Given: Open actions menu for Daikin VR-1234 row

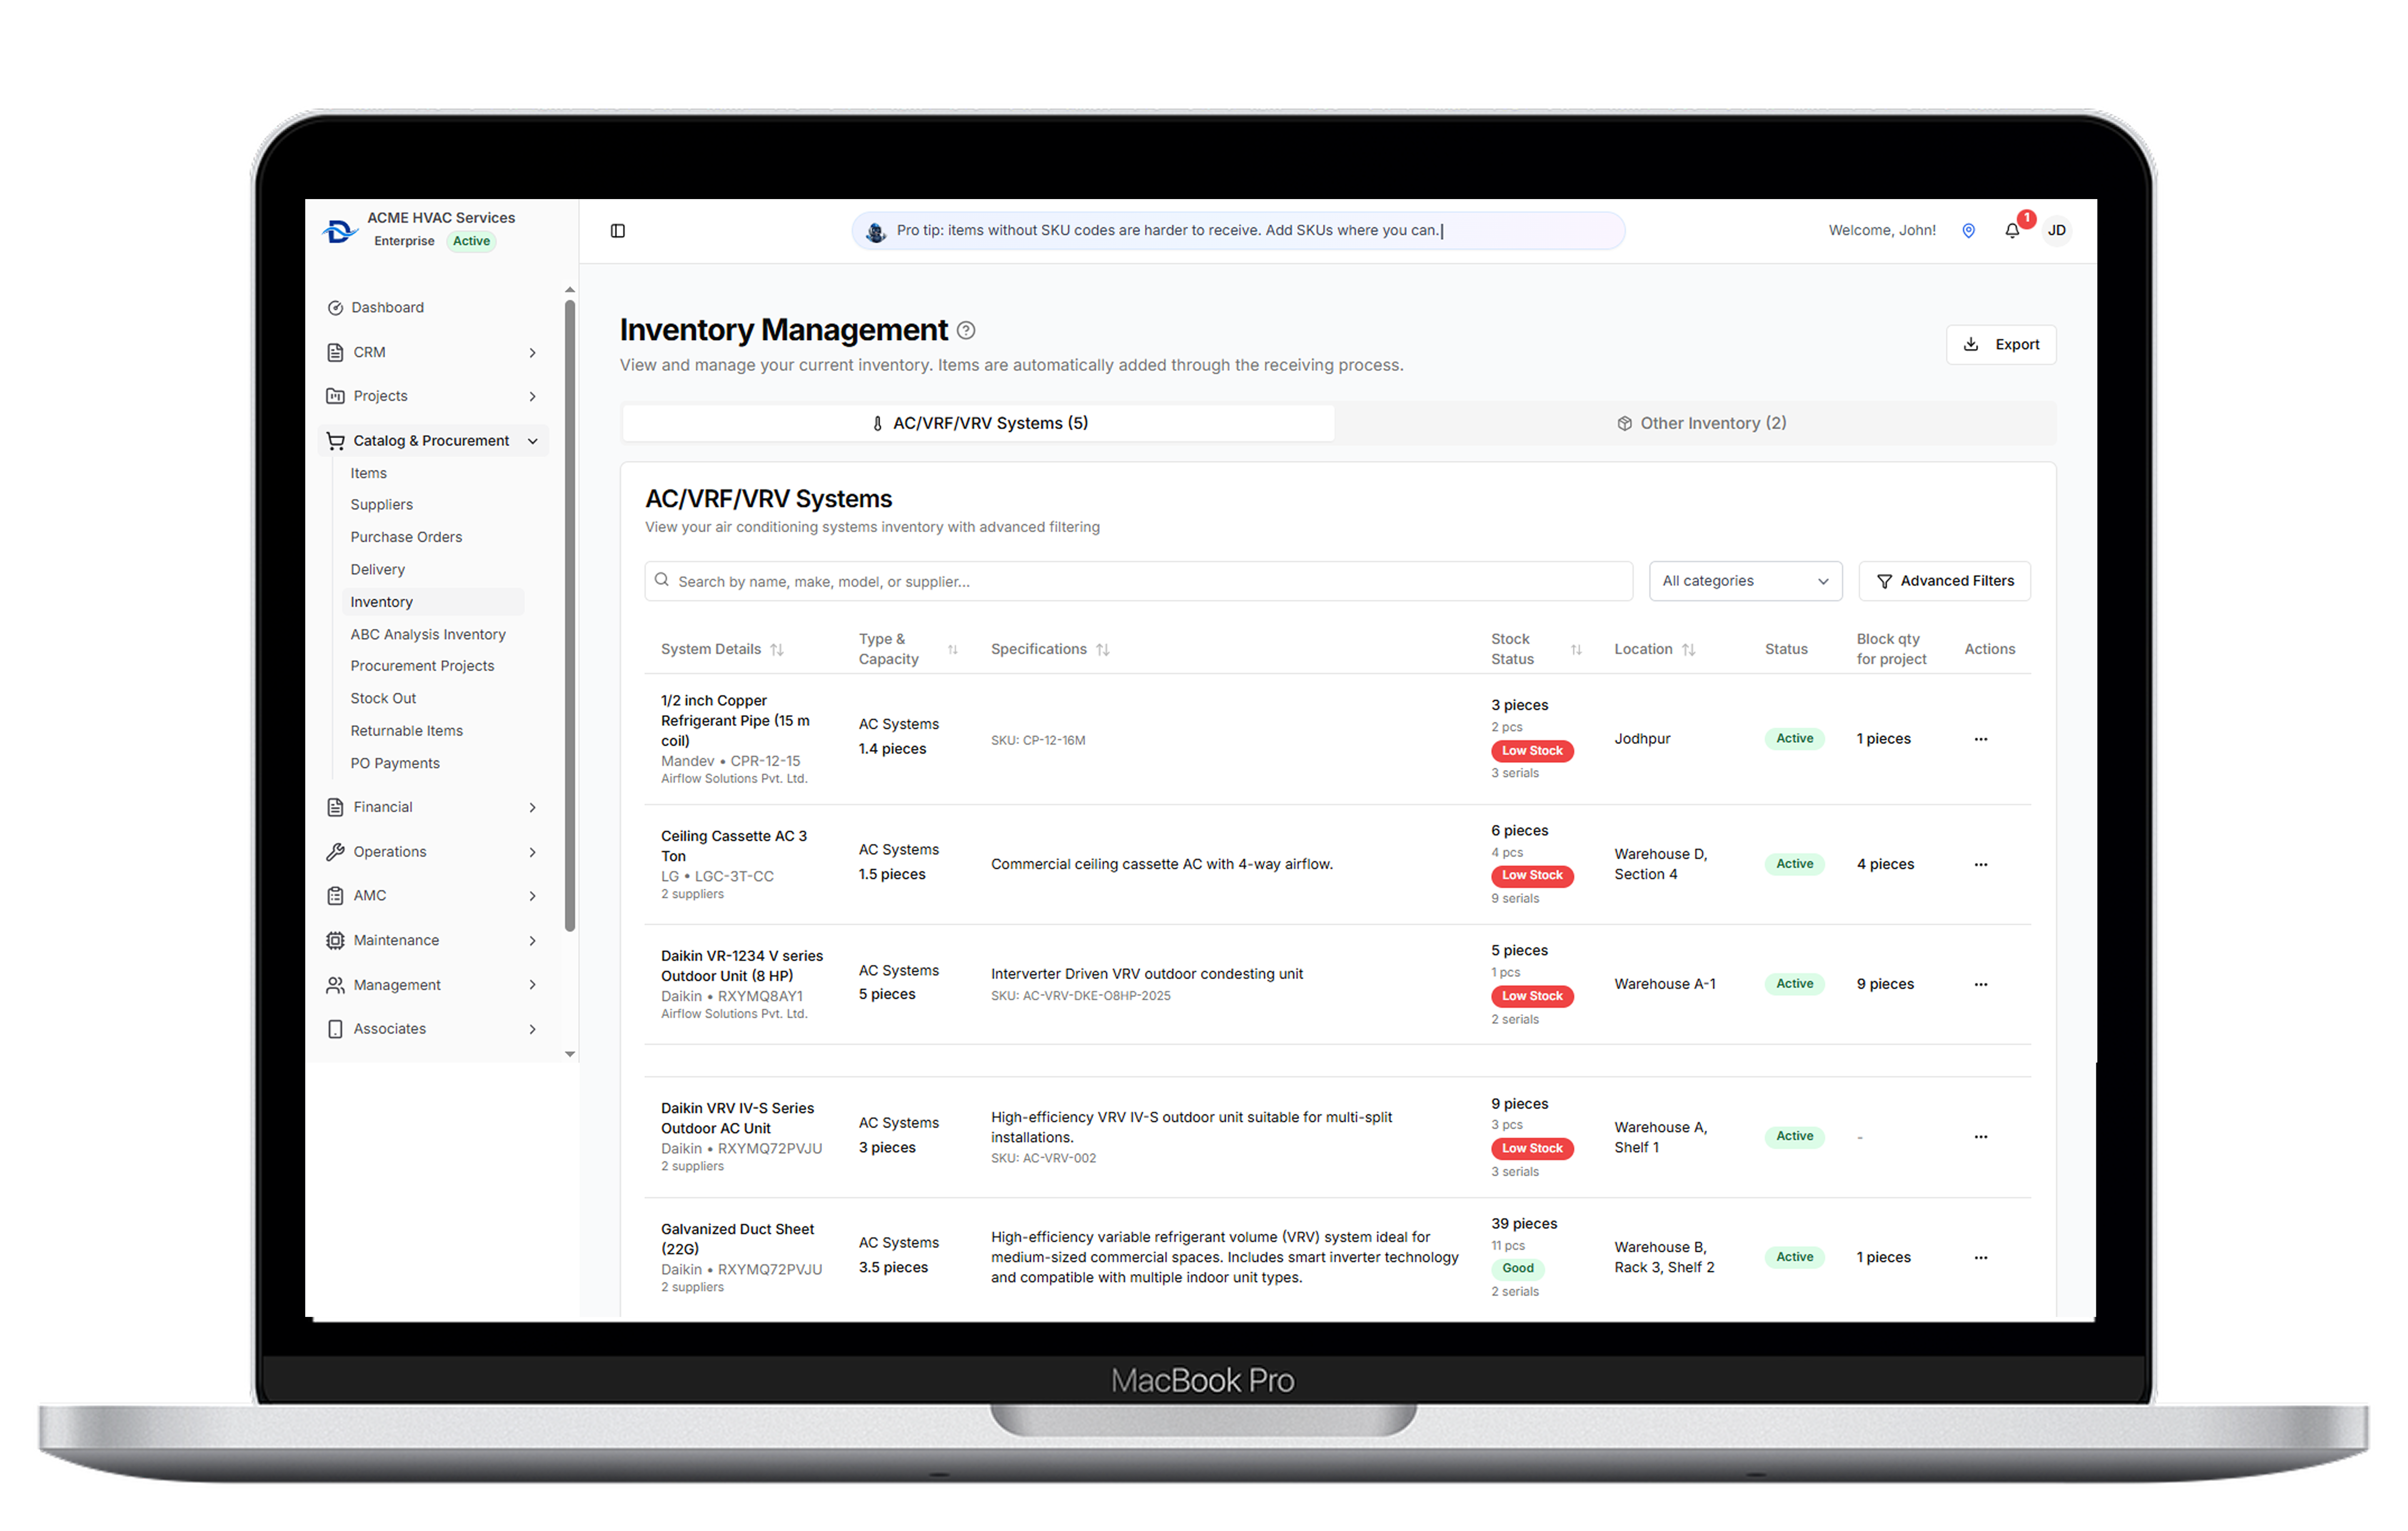Looking at the screenshot, I should (x=1981, y=985).
